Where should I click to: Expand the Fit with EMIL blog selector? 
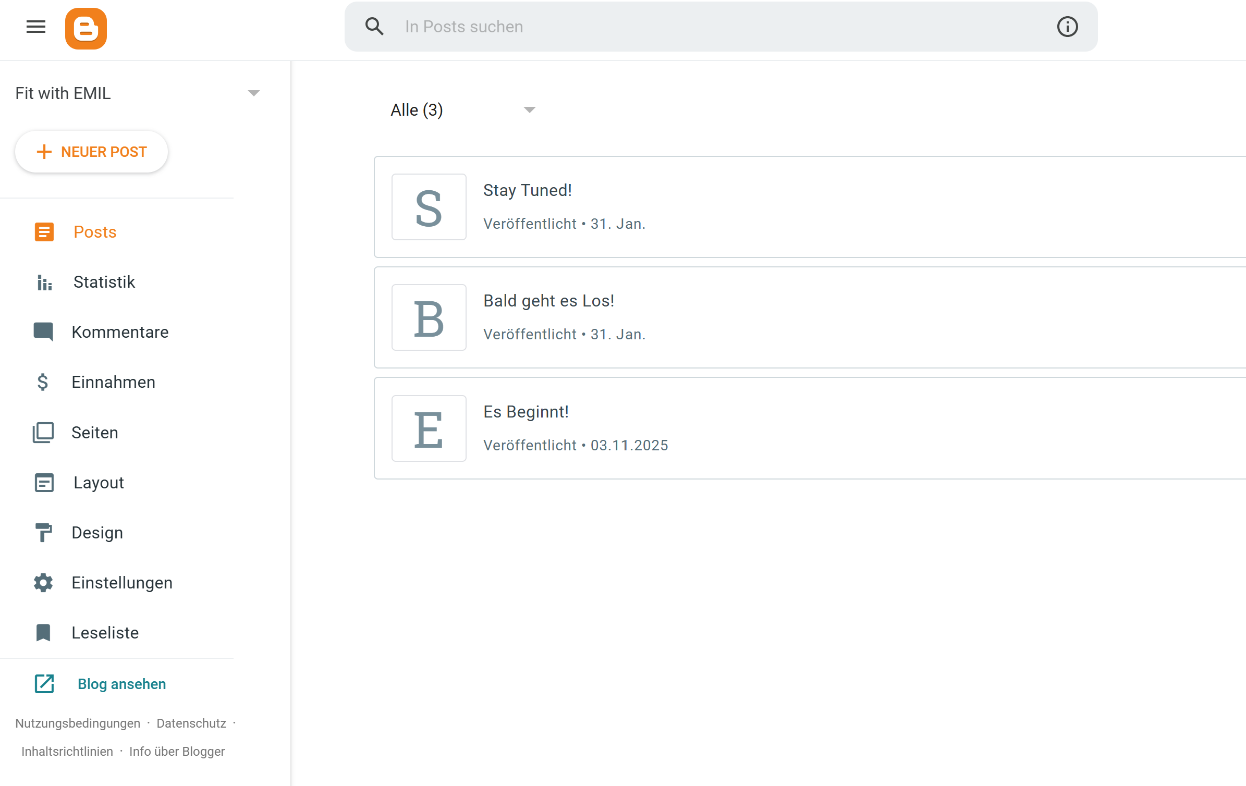click(253, 93)
